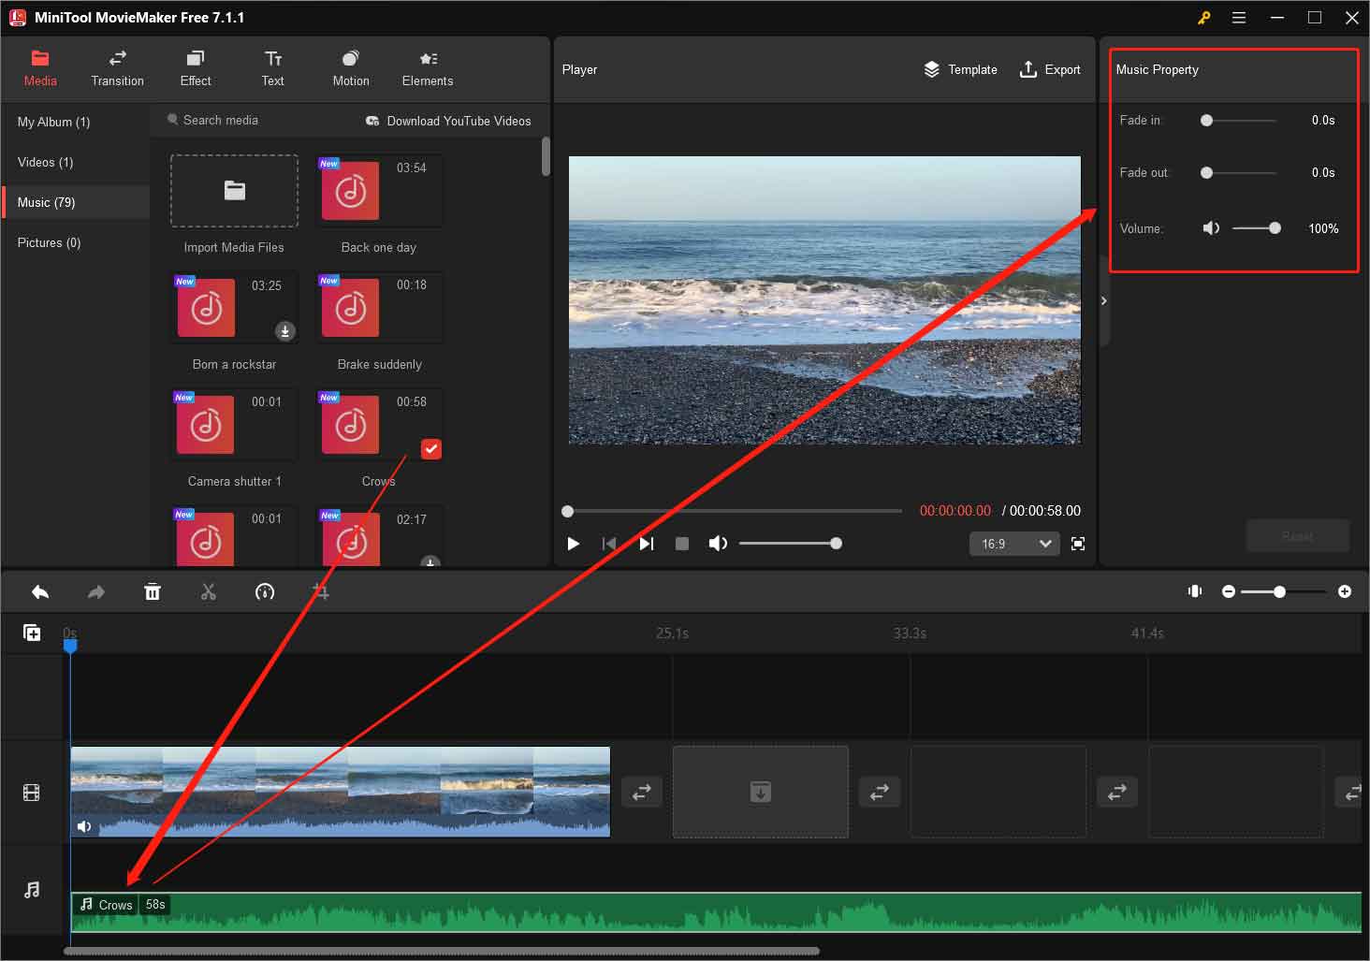Select the Crows audio clip on timeline

click(717, 912)
